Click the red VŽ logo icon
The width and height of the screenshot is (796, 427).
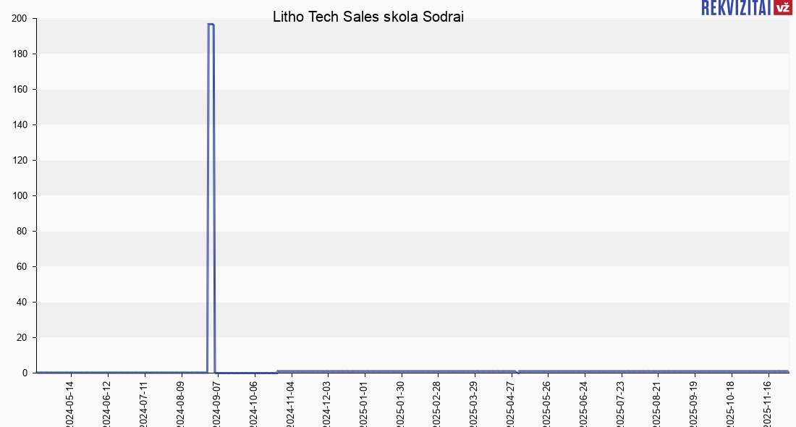(782, 7)
